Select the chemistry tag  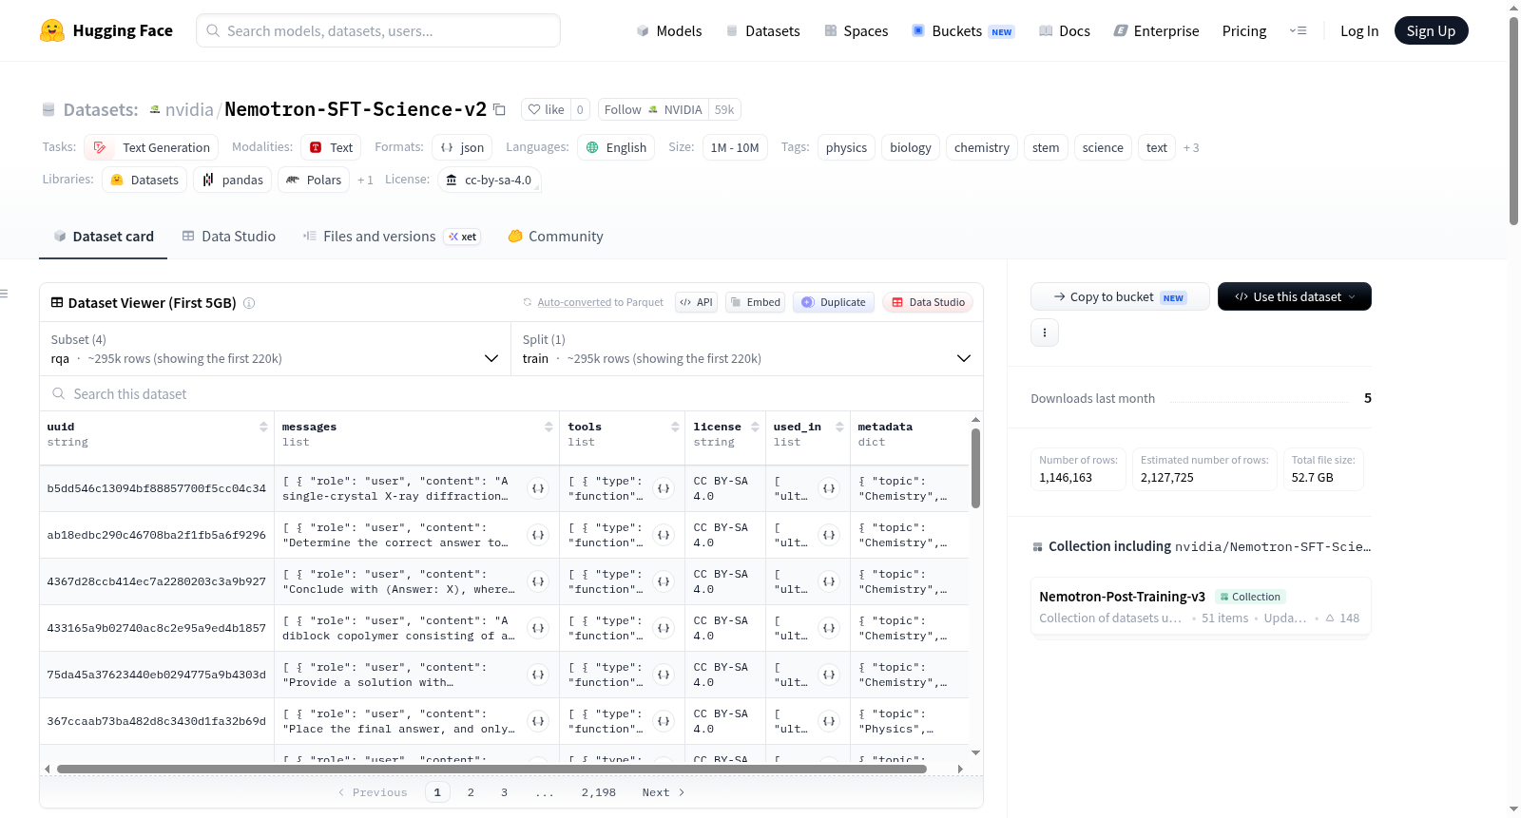981,147
